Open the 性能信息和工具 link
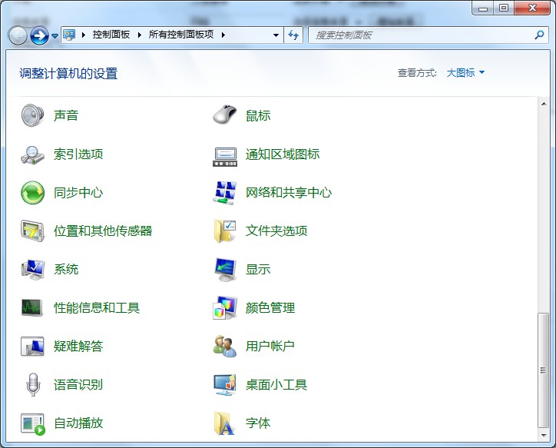 click(x=97, y=307)
